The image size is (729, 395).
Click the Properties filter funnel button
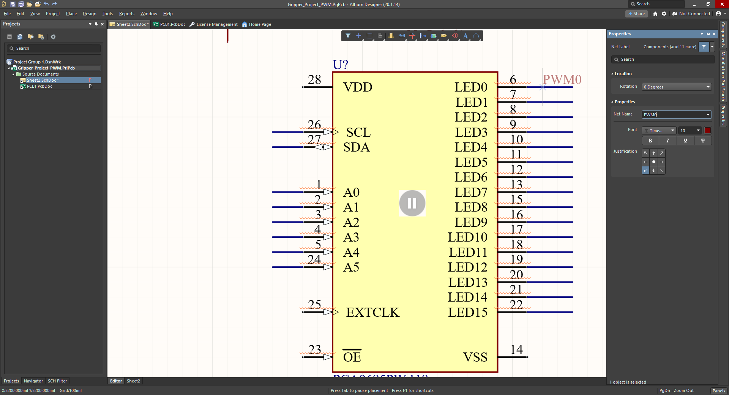pyautogui.click(x=704, y=47)
